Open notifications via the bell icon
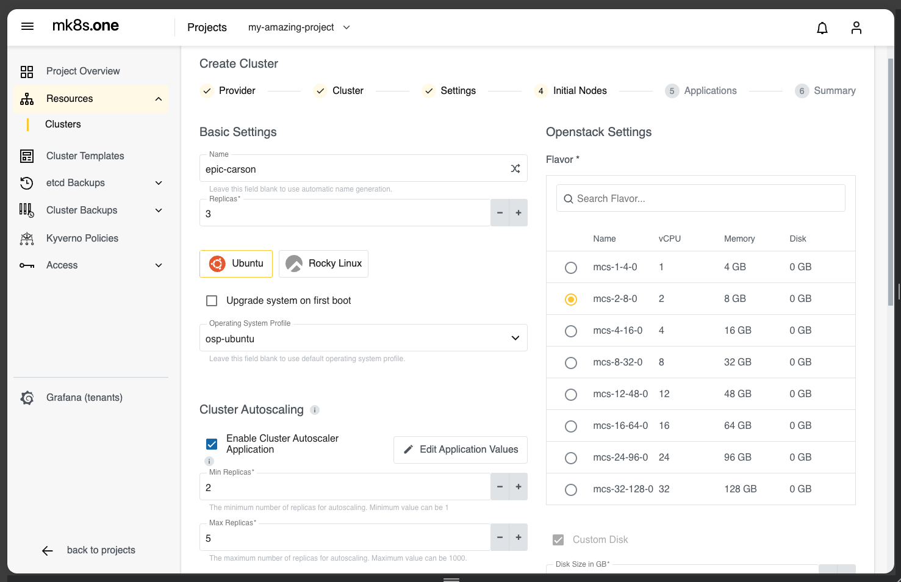 (x=822, y=27)
